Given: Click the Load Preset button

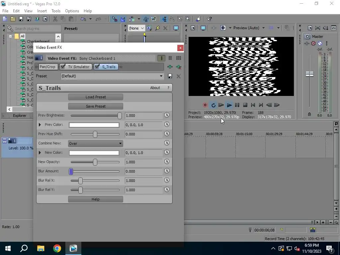Looking at the screenshot, I should (x=96, y=97).
